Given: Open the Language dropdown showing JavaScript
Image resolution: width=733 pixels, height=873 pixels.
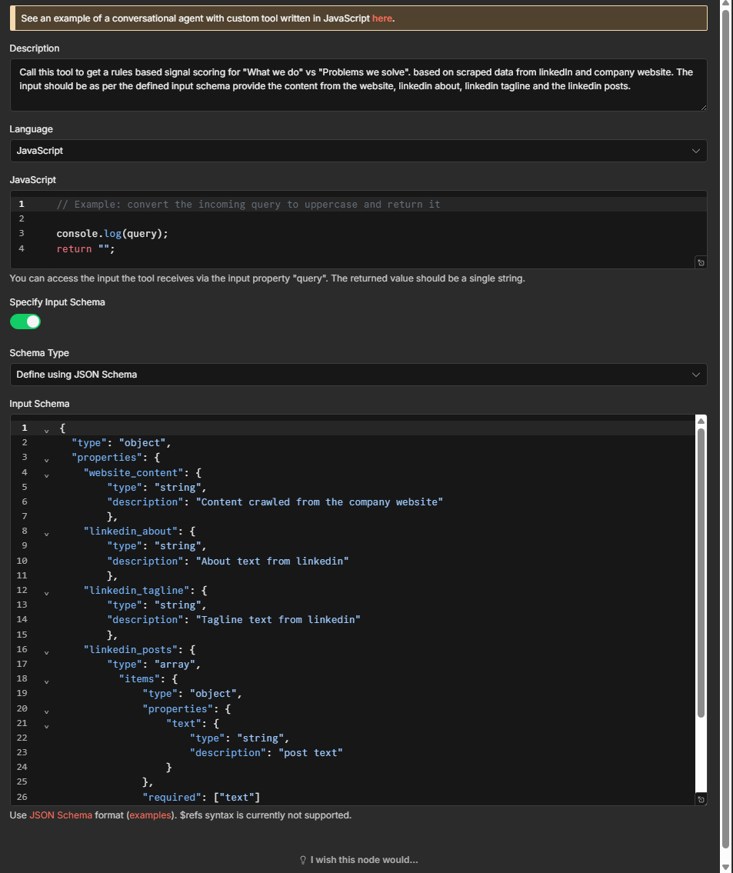Looking at the screenshot, I should pyautogui.click(x=358, y=151).
